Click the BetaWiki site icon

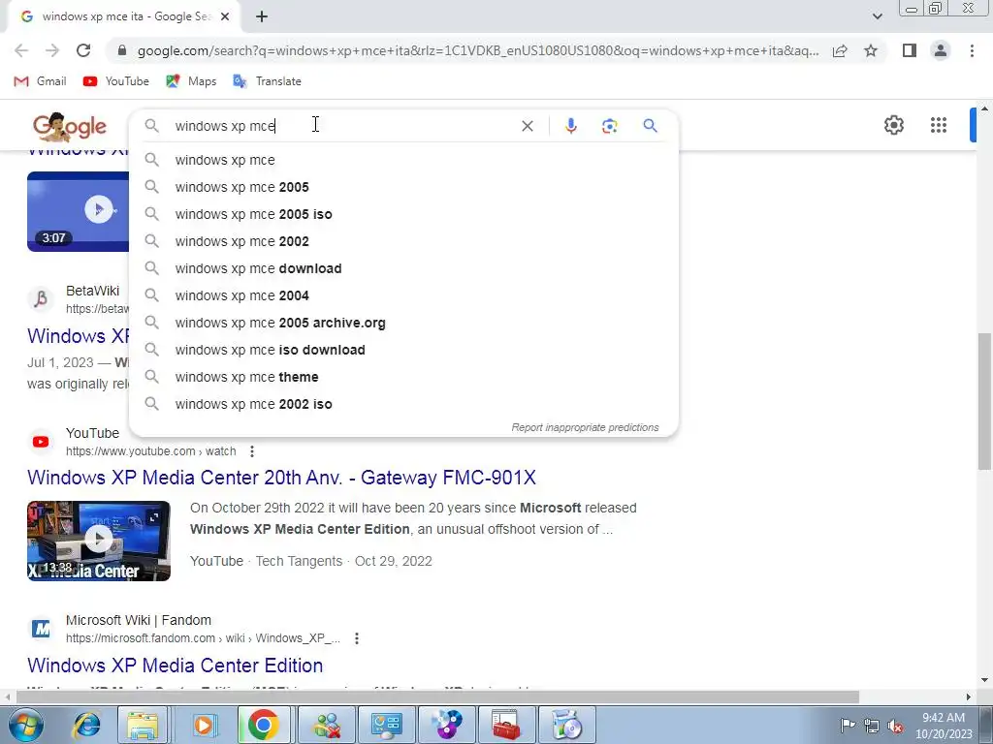pyautogui.click(x=41, y=298)
